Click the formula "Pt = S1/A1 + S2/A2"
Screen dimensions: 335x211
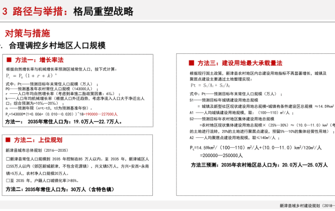(x=210, y=85)
